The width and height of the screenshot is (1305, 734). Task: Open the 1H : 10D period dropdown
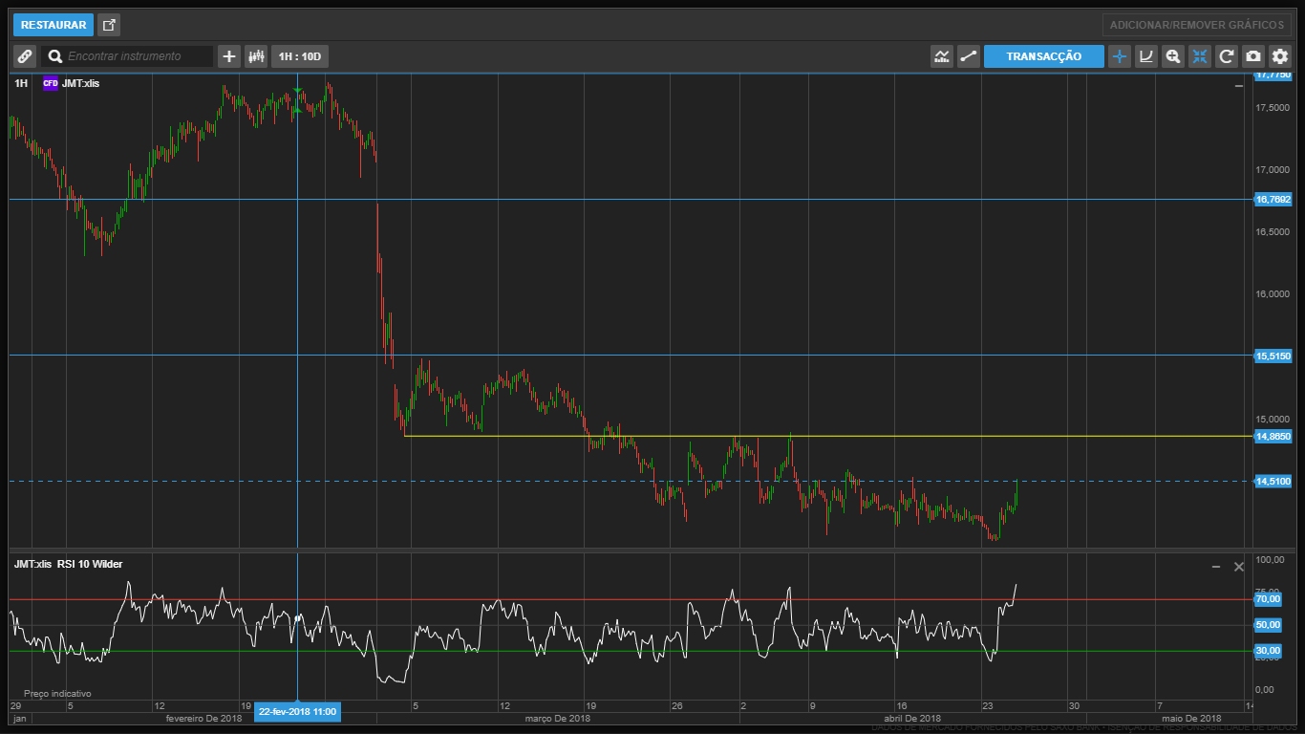point(299,56)
